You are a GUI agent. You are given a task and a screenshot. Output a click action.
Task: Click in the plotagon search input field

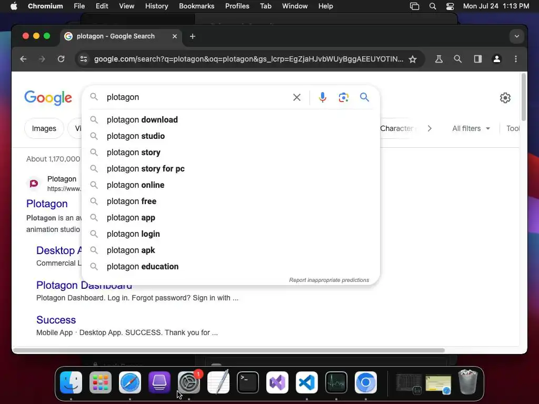tap(196, 97)
